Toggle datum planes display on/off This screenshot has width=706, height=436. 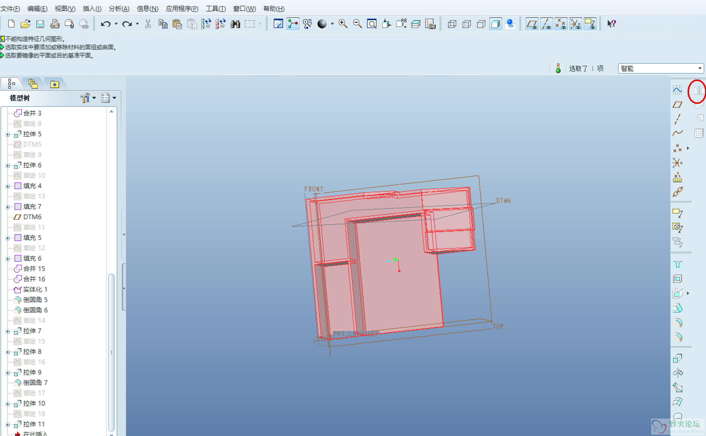(532, 24)
